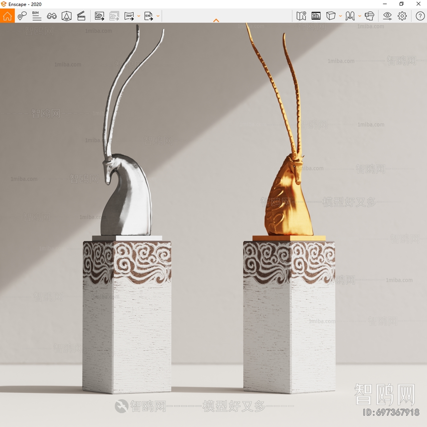Image resolution: width=427 pixels, height=427 pixels.
Task: Close the Enscape window
Action: click(x=418, y=4)
